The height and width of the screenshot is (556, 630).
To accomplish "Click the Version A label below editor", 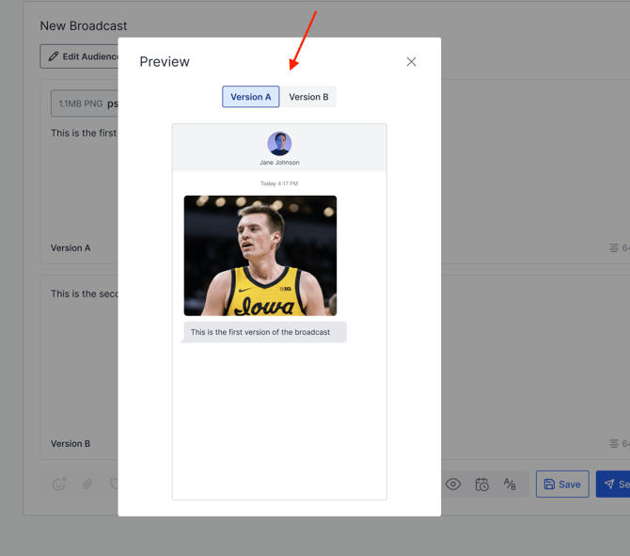I will 71,248.
